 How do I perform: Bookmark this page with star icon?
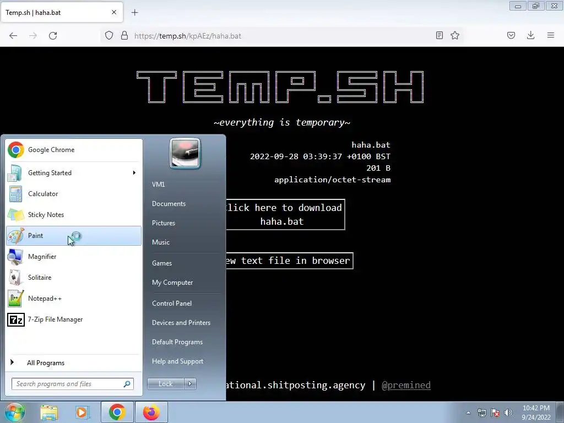(x=455, y=35)
